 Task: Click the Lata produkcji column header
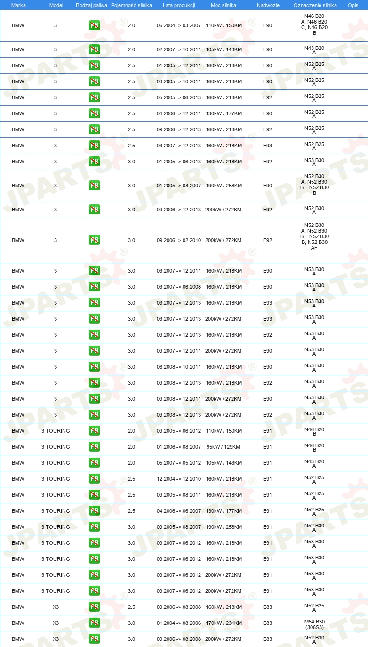(x=179, y=5)
